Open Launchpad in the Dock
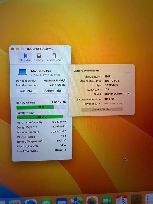Viewport: 153px width, 204px height. [x=15, y=202]
